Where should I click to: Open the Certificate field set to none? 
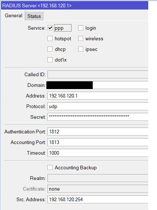coord(98,189)
